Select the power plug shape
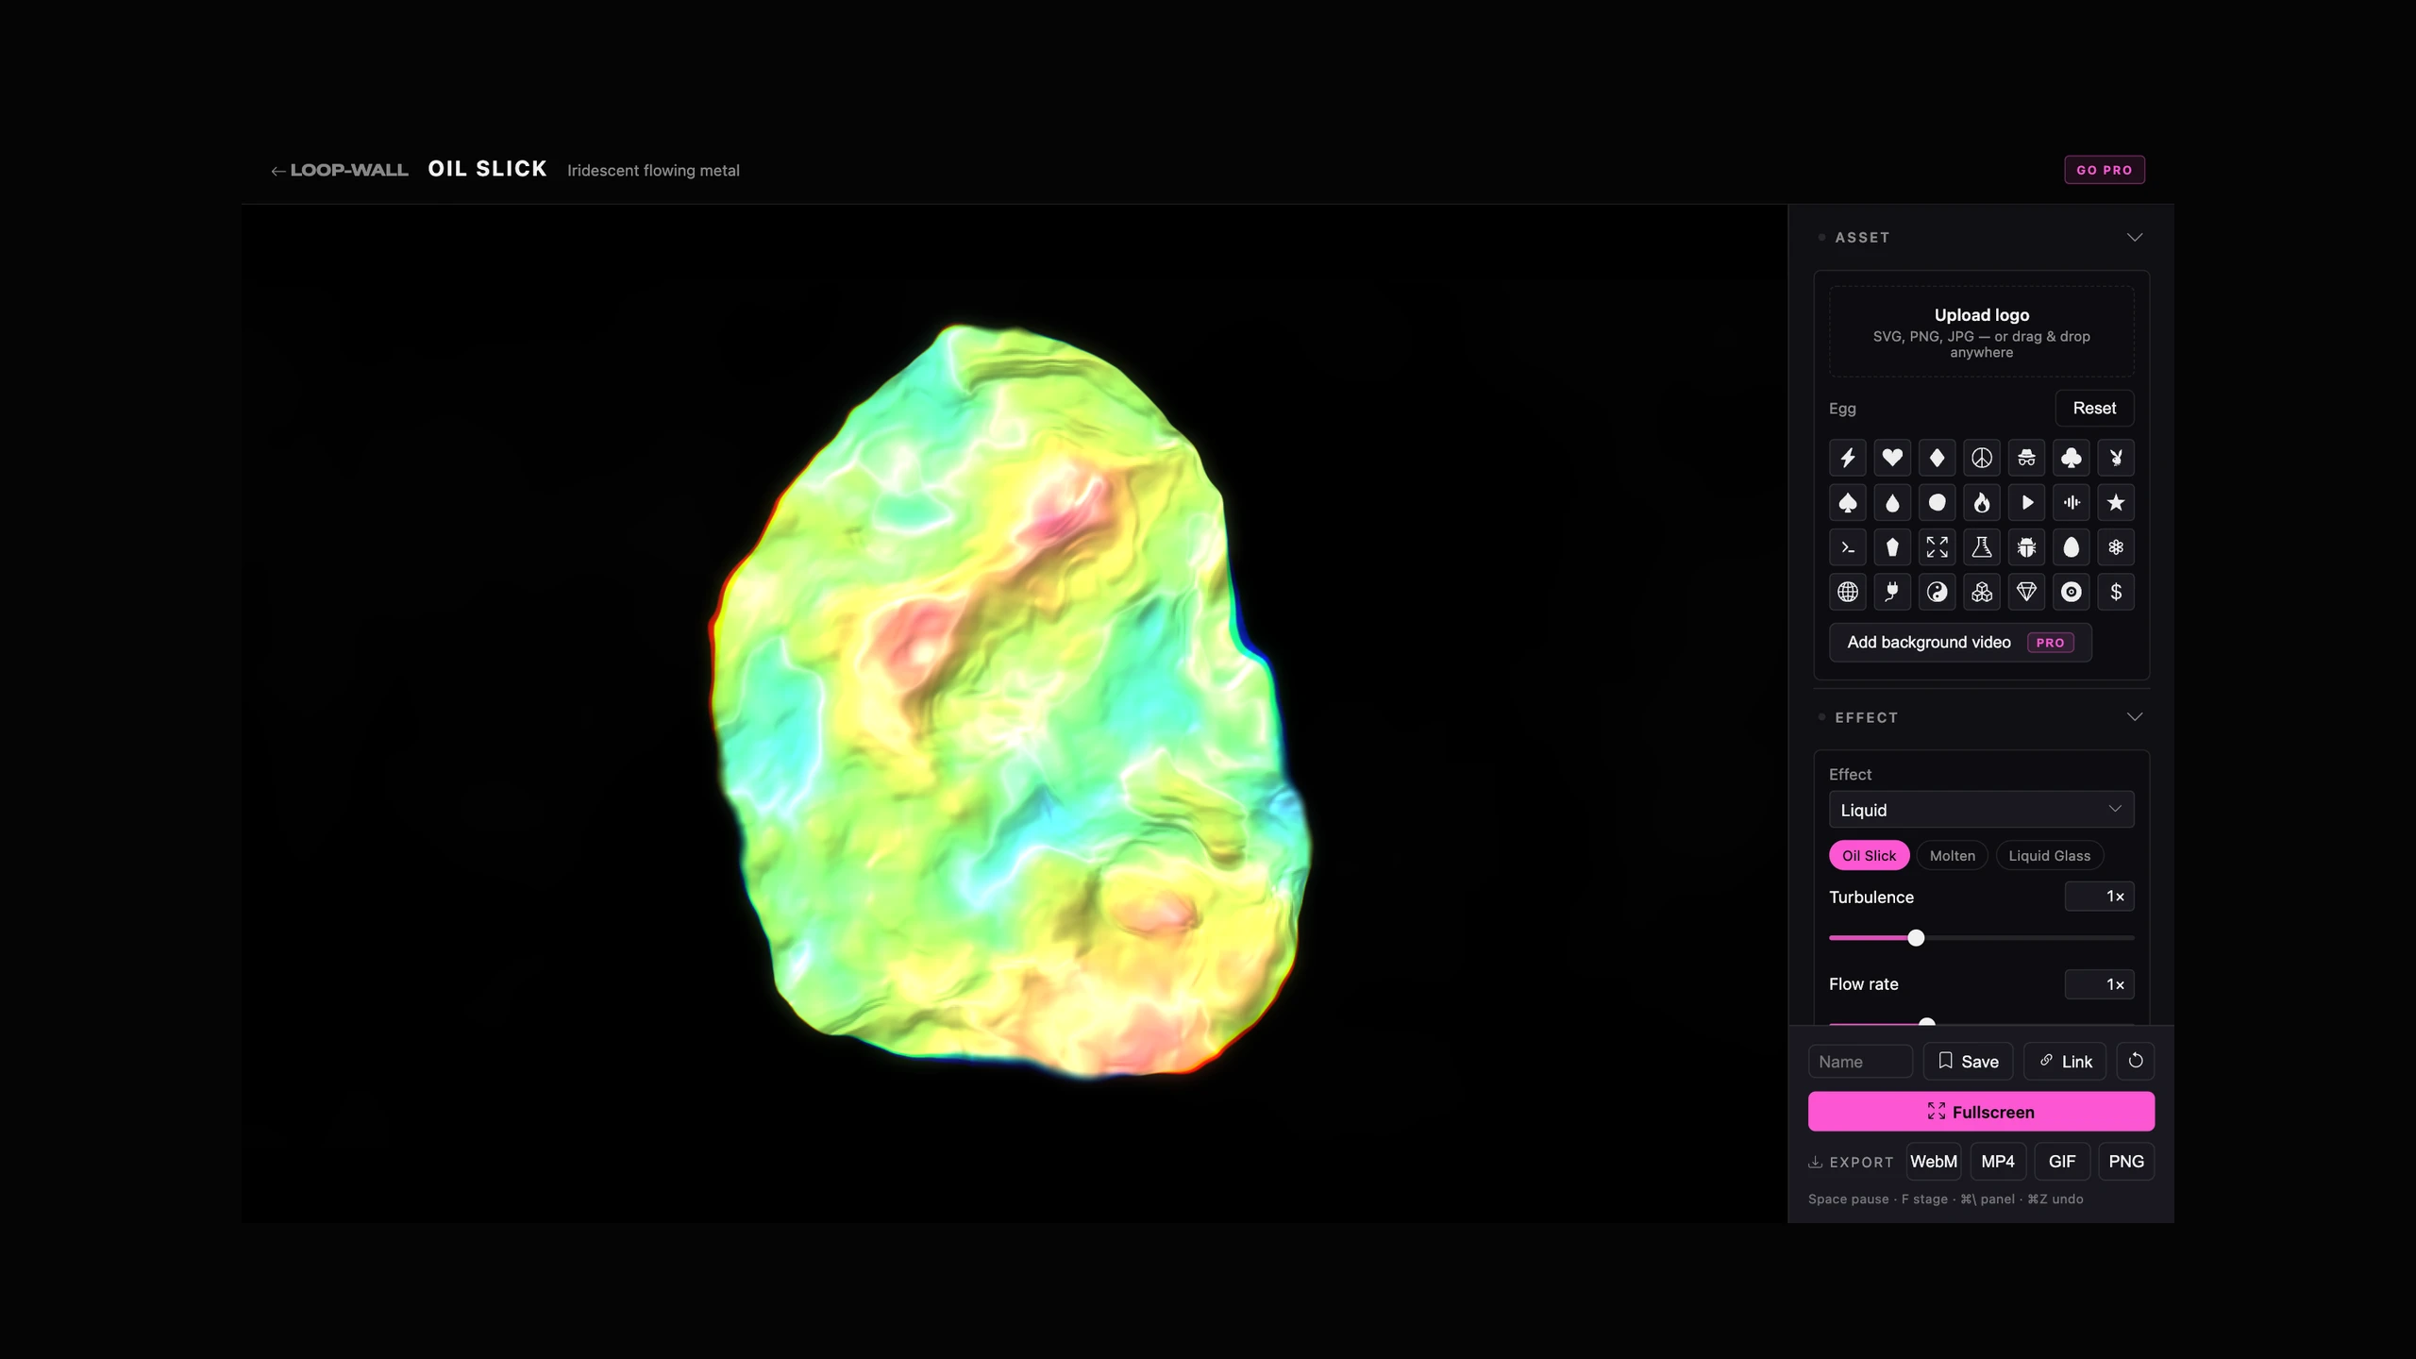The image size is (2416, 1359). 1892,593
